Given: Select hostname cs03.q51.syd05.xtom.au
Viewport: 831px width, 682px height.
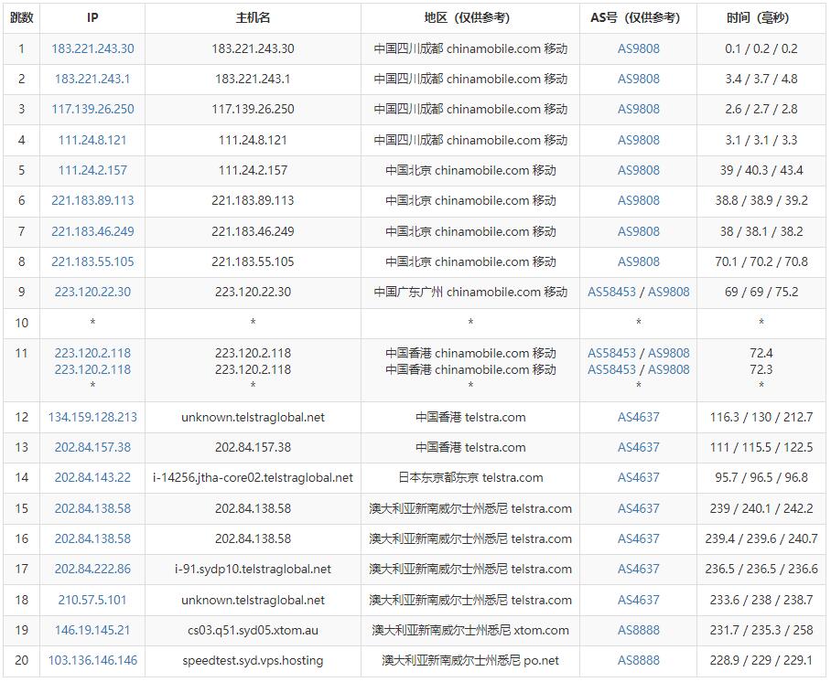Looking at the screenshot, I should click(x=253, y=630).
